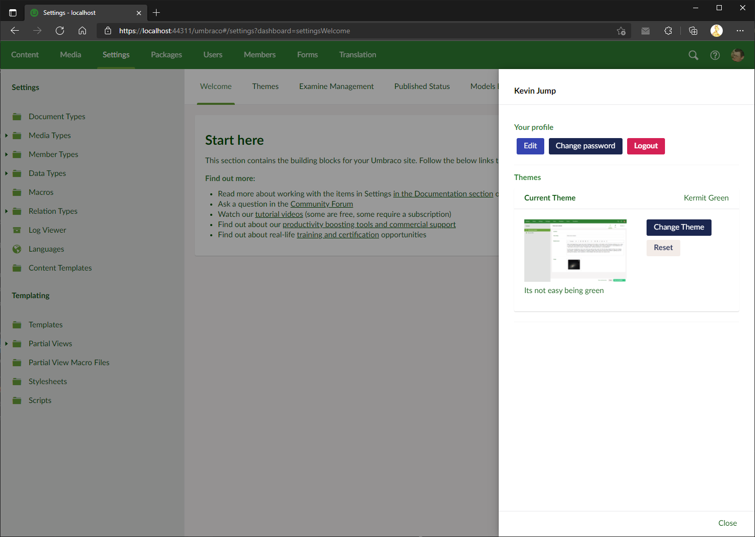Image resolution: width=755 pixels, height=537 pixels.
Task: Expand the Member Types tree node
Action: (6, 154)
